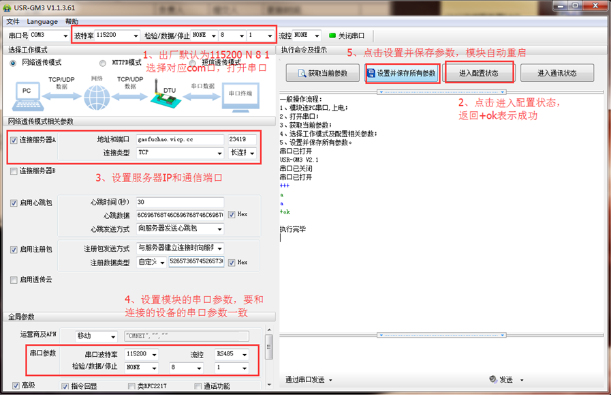Click the save icon on 设置并保存所有参数
Viewport: 611px width, 395px height.
coord(371,72)
